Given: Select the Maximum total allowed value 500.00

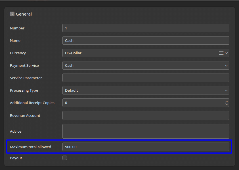Looking at the screenshot, I should pos(146,147).
